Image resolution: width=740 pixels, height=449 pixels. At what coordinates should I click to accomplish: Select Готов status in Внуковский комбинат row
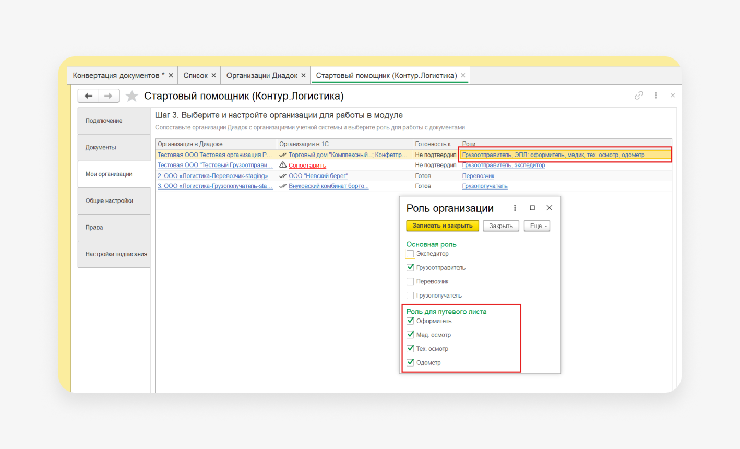click(x=423, y=186)
